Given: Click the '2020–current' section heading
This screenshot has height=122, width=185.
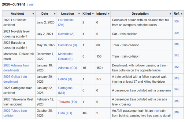Looking at the screenshot, I should [x=13, y=4].
